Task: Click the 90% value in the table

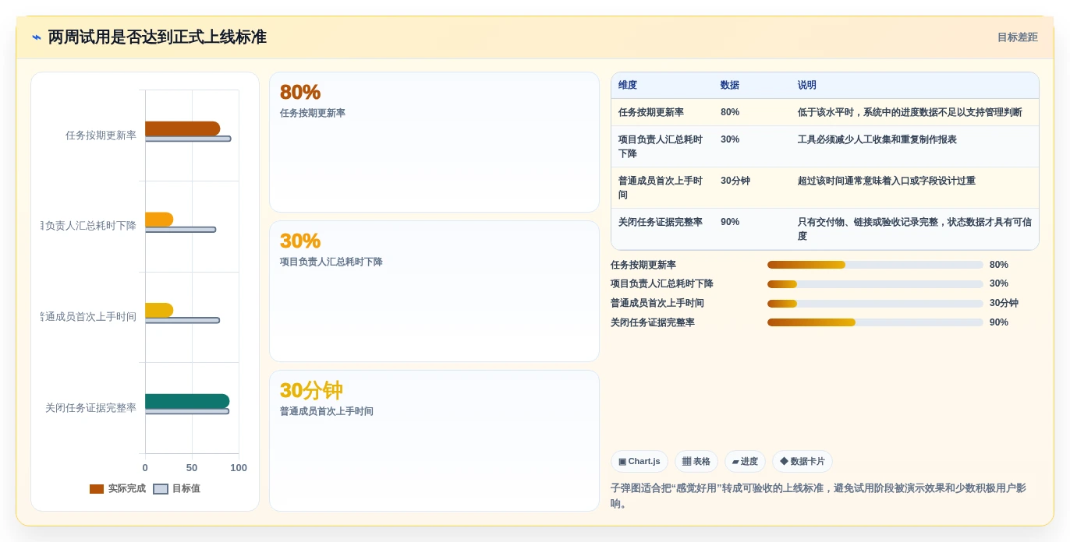Action: coord(730,223)
